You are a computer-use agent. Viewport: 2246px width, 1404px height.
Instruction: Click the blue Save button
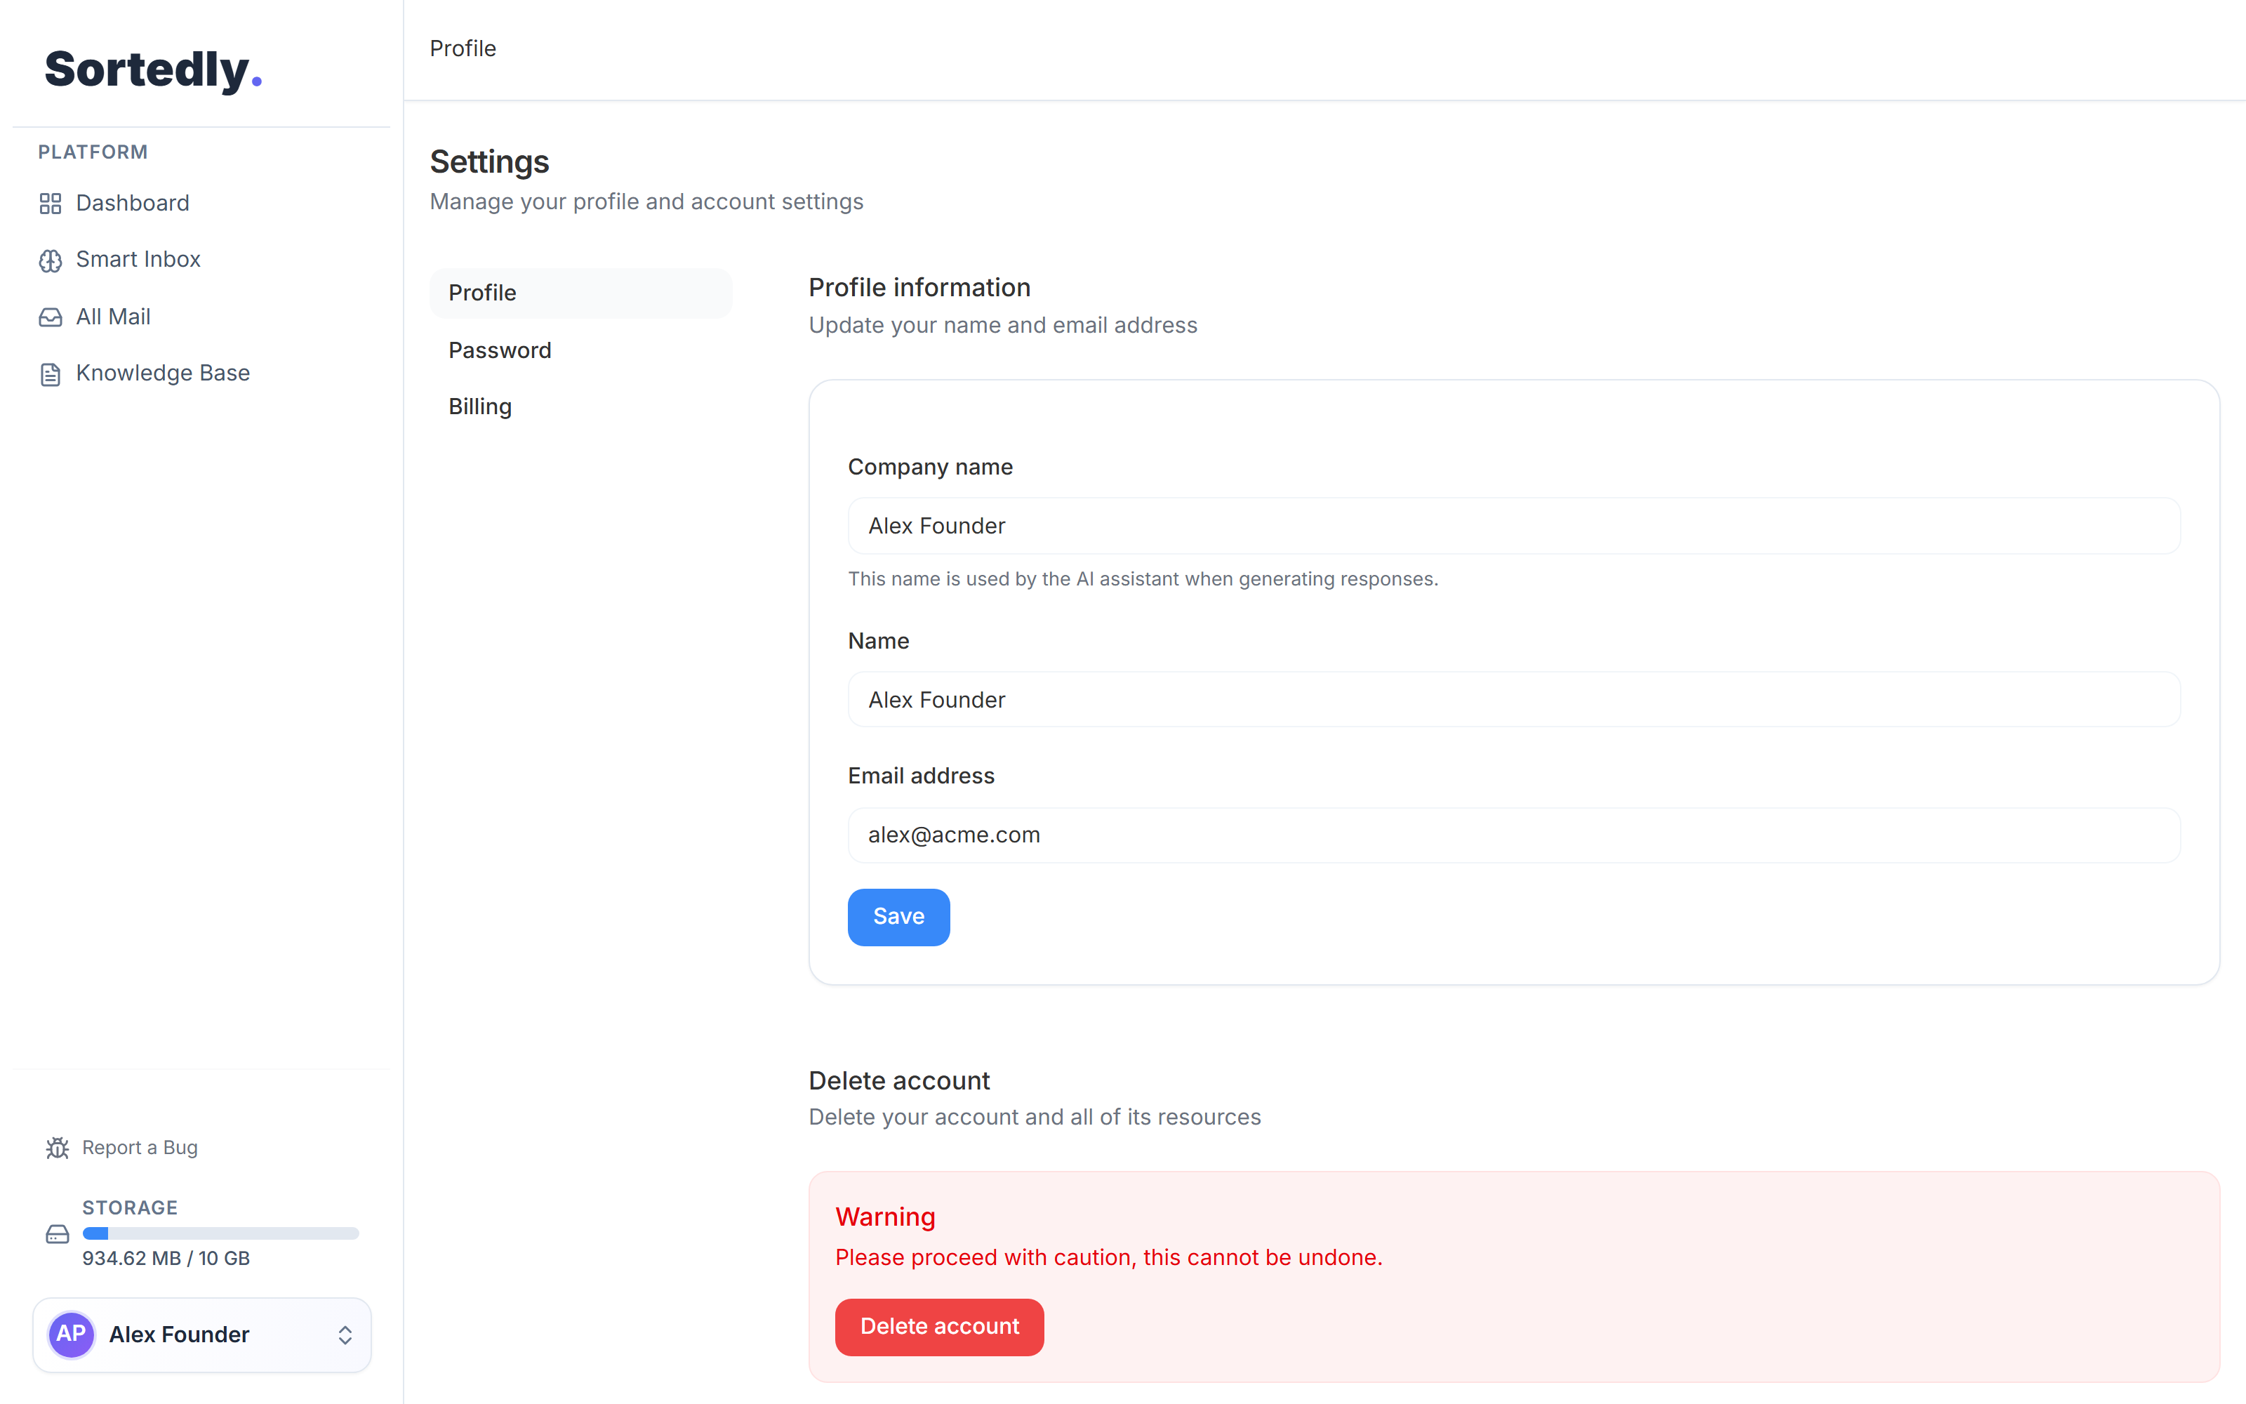click(898, 917)
